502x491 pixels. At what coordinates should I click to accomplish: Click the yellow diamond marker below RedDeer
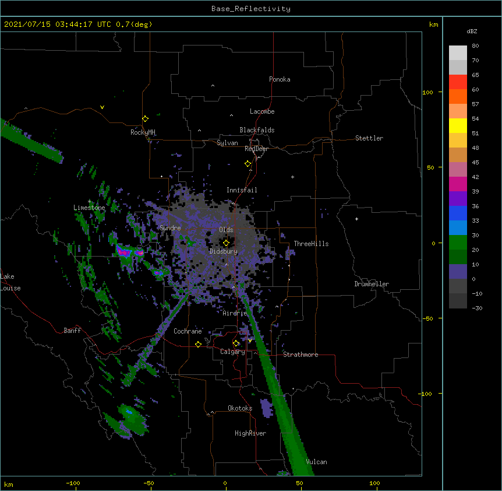click(x=248, y=164)
